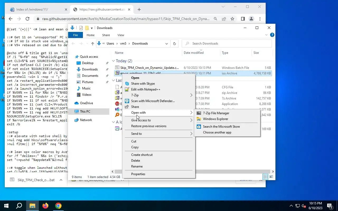Click the 7-Zip File Manager icon
This screenshot has width=338, height=211.
tap(199, 113)
